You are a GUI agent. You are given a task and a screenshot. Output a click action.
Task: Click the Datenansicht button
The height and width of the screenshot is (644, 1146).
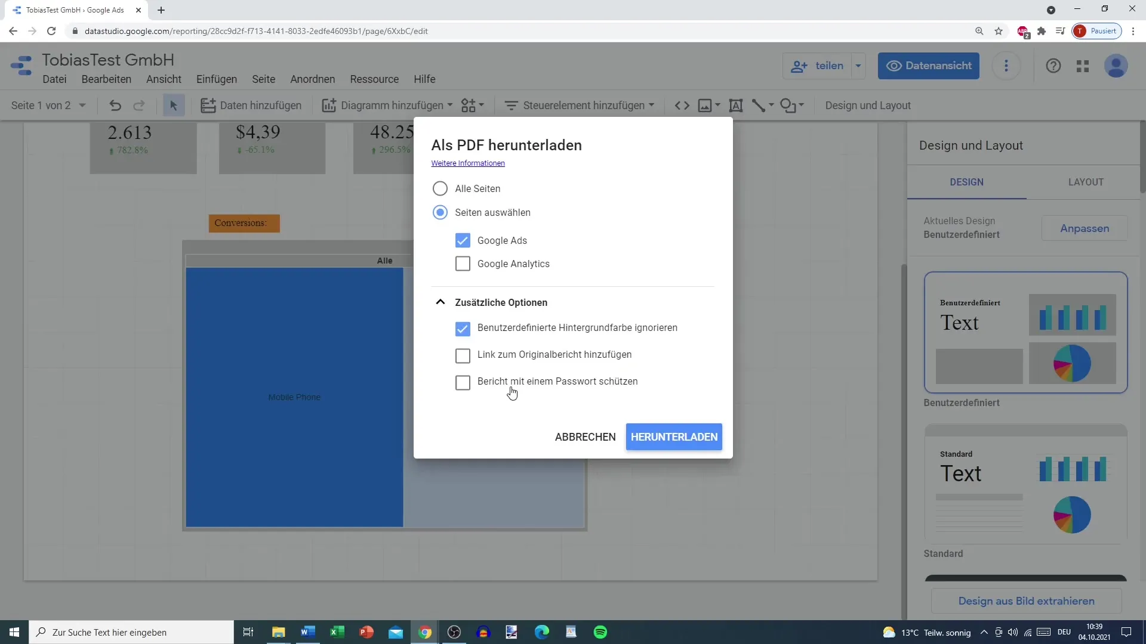pos(928,66)
